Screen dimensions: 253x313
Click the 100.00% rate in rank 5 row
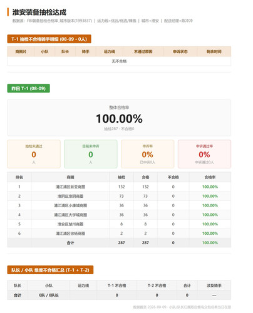pos(210,224)
